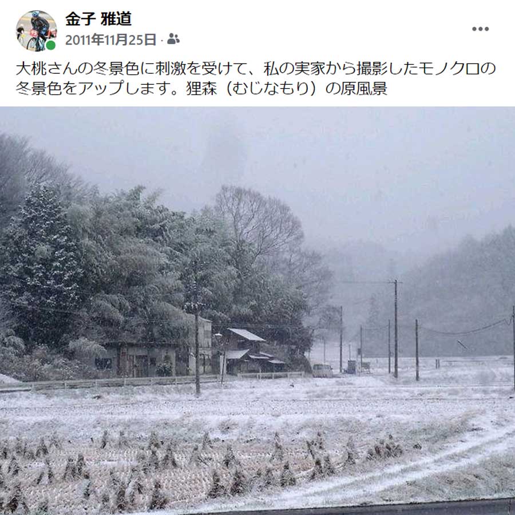Viewport: 515px width, 515px height.
Task: Open the three-dot post options menu
Action: coord(480,29)
